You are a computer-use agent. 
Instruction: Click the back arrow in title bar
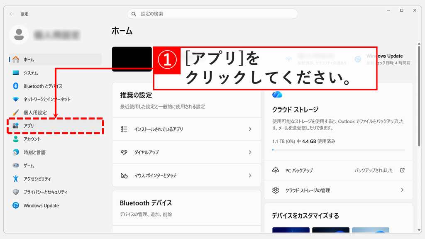tap(11, 14)
